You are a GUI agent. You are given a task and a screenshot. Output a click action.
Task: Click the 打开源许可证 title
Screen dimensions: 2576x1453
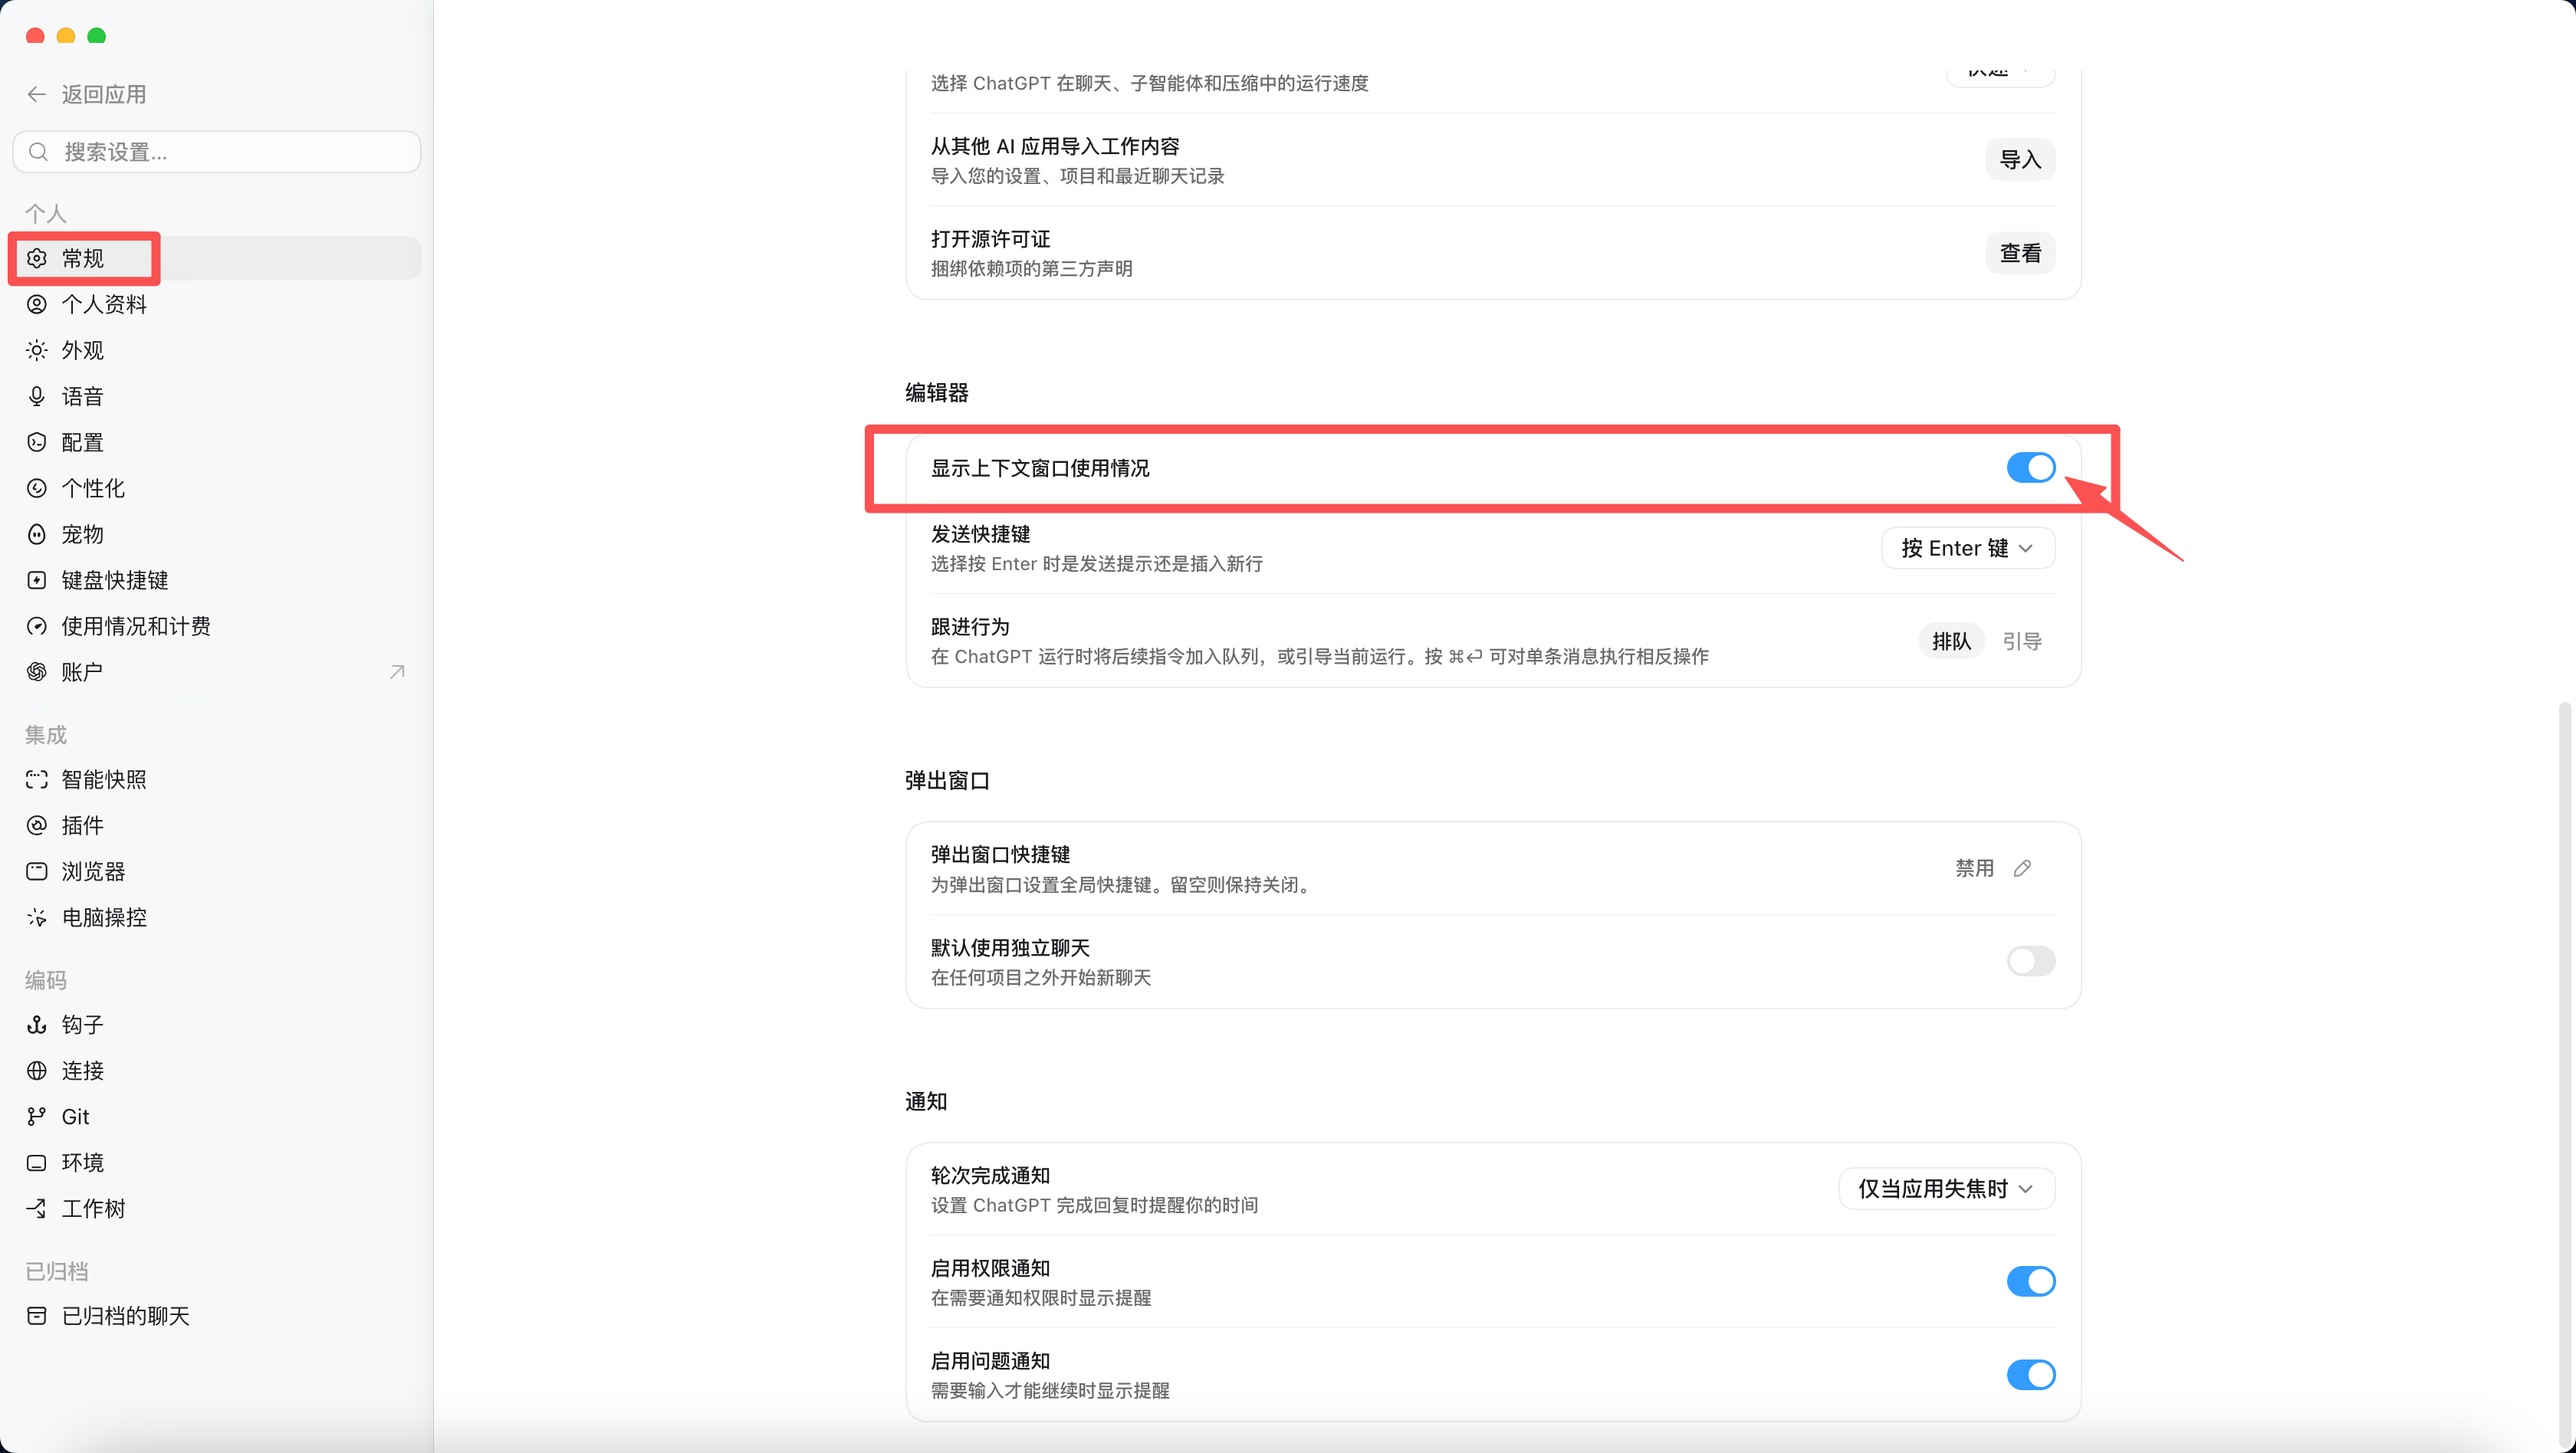point(990,239)
